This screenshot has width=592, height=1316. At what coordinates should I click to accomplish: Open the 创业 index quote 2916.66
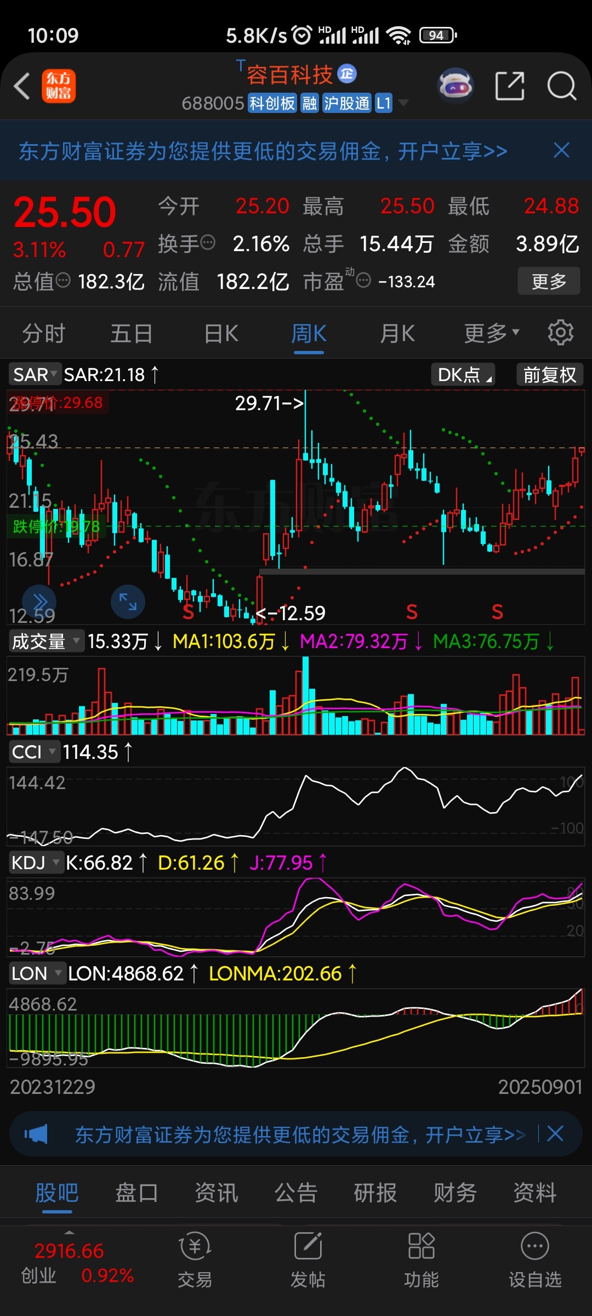(77, 1263)
